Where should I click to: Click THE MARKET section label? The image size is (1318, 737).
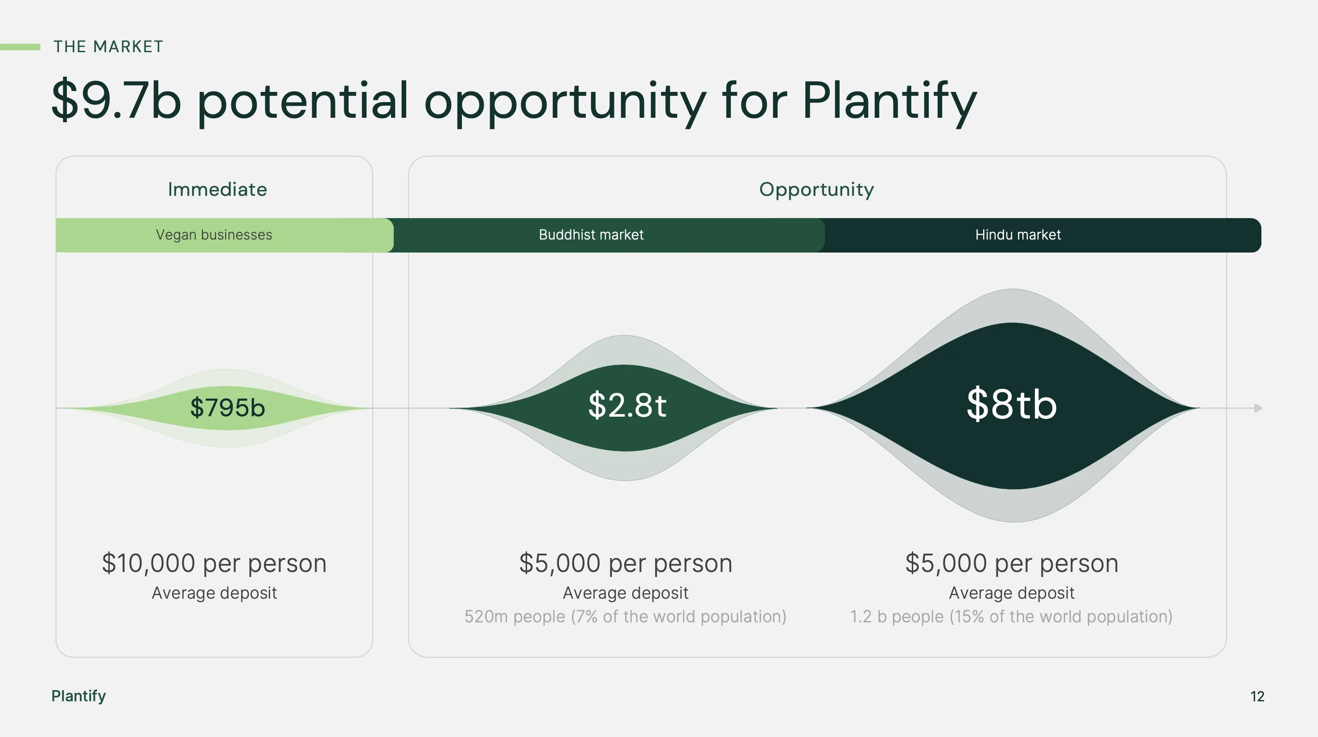click(x=108, y=46)
